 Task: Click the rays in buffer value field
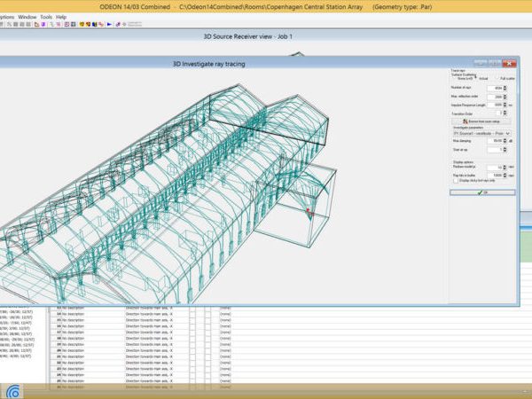tap(496, 175)
